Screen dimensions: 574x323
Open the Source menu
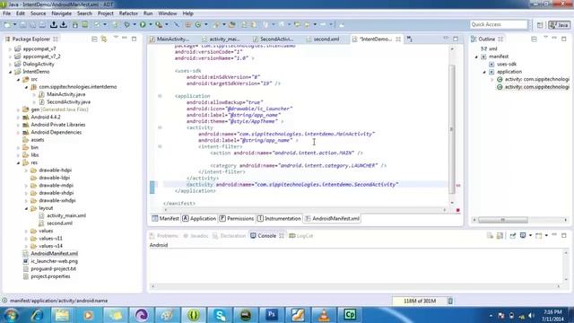tap(38, 13)
